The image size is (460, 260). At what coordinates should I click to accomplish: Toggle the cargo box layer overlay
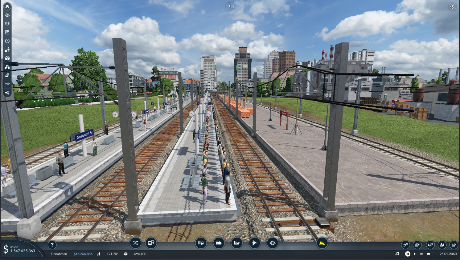click(7, 58)
